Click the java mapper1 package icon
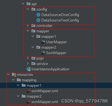Image resolution: width=112 pixels, height=106 pixels. pos(38,36)
